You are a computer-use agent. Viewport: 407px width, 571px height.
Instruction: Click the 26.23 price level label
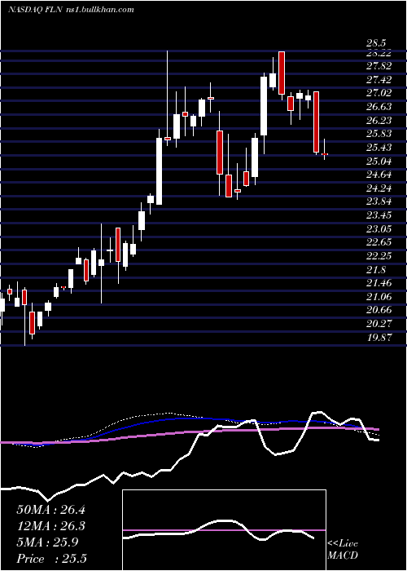tap(380, 121)
